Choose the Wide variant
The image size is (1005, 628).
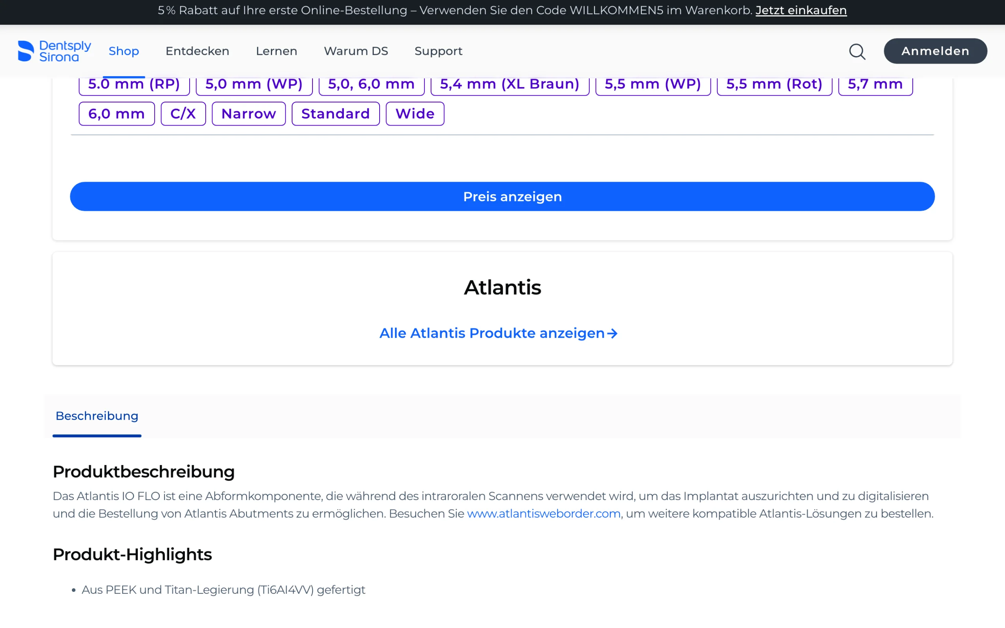click(415, 114)
